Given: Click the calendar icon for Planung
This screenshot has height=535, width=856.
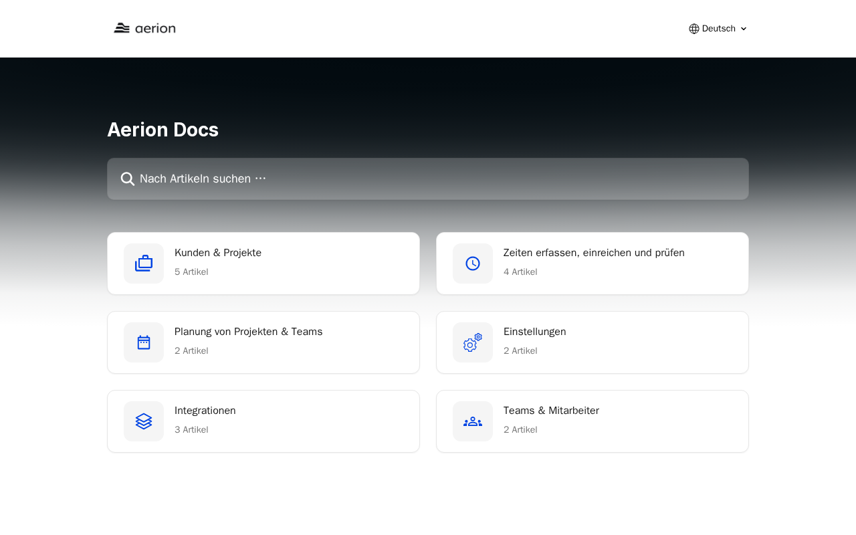Looking at the screenshot, I should [144, 342].
